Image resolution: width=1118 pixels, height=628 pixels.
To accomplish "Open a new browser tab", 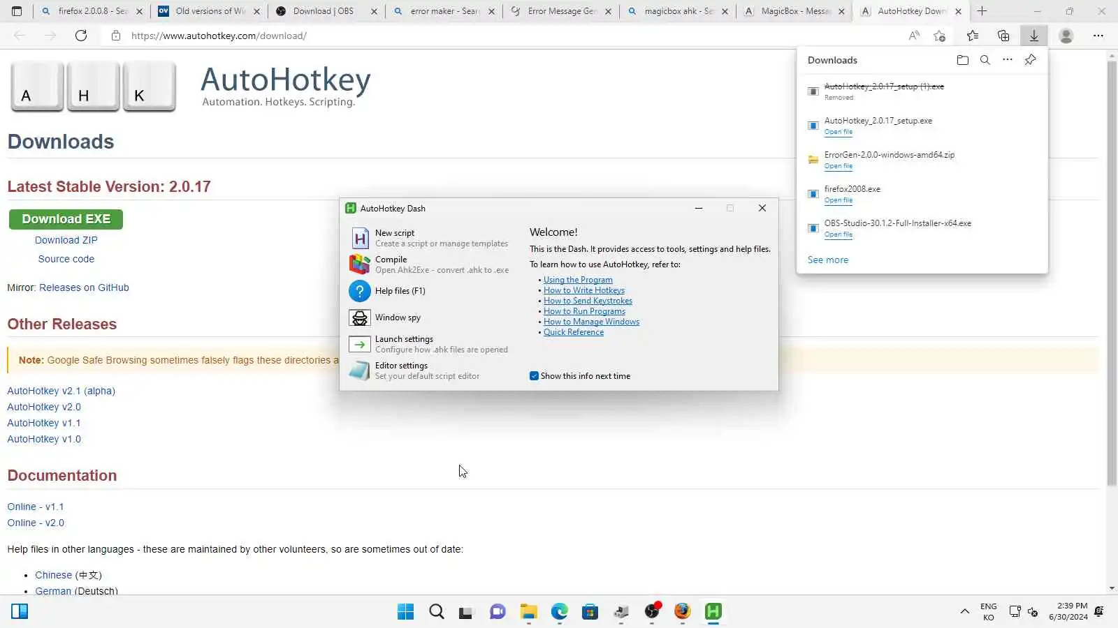I will [x=982, y=11].
